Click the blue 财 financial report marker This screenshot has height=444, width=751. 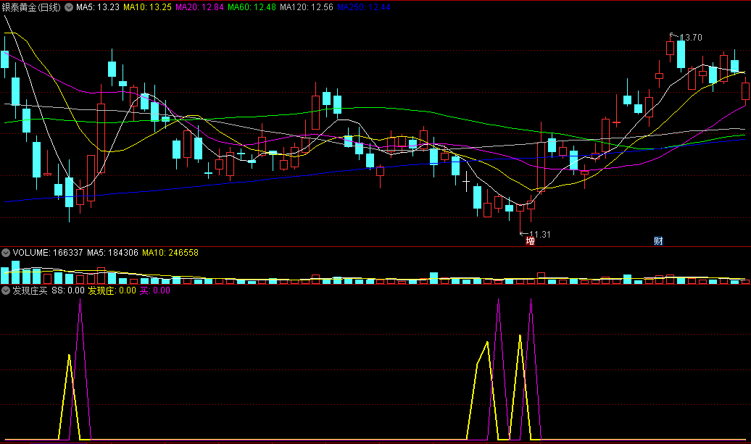coord(658,241)
